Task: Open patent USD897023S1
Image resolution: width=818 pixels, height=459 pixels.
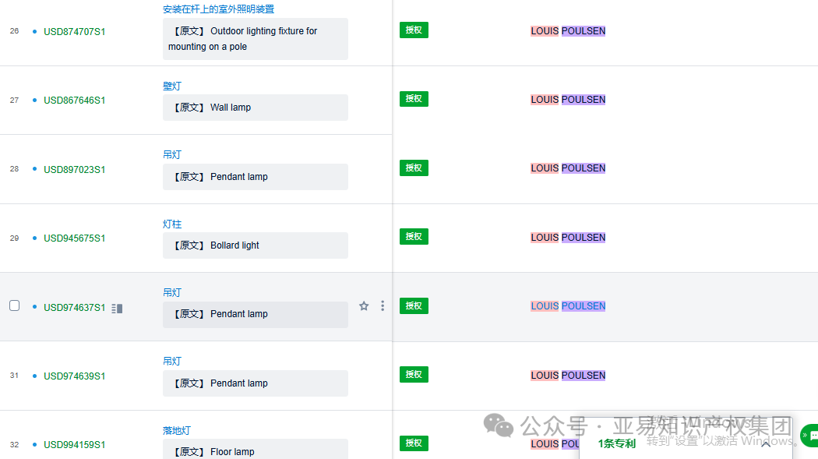Action: (x=74, y=170)
